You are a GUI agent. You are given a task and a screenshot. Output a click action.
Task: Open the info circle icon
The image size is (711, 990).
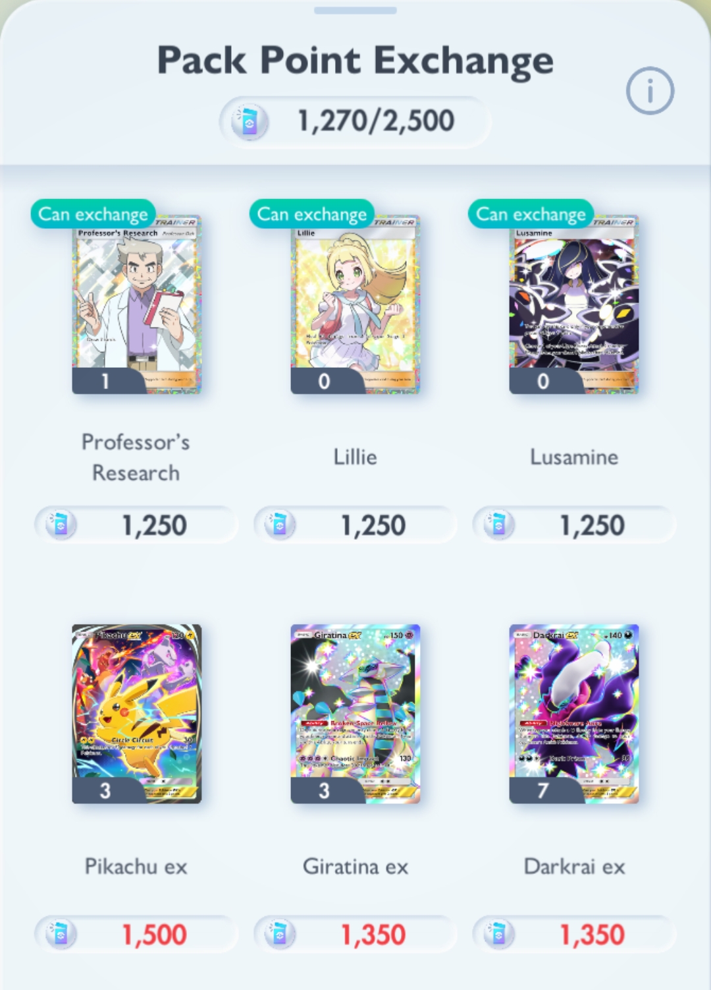click(x=650, y=91)
